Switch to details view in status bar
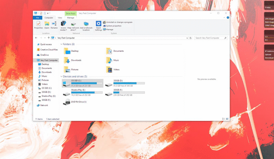This screenshot has height=159, width=274. click(x=224, y=119)
